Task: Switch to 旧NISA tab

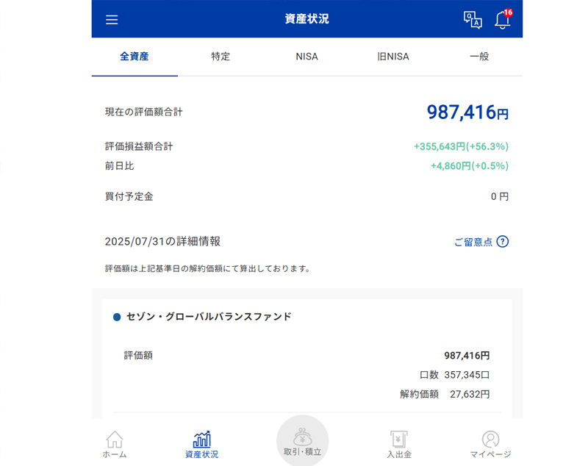Action: 393,57
